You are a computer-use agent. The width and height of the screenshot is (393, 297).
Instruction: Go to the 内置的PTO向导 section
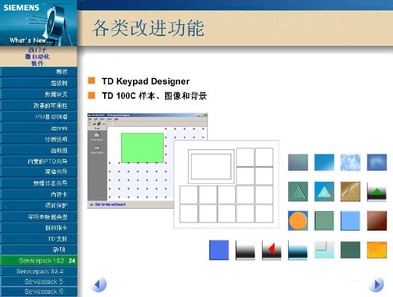[39, 162]
